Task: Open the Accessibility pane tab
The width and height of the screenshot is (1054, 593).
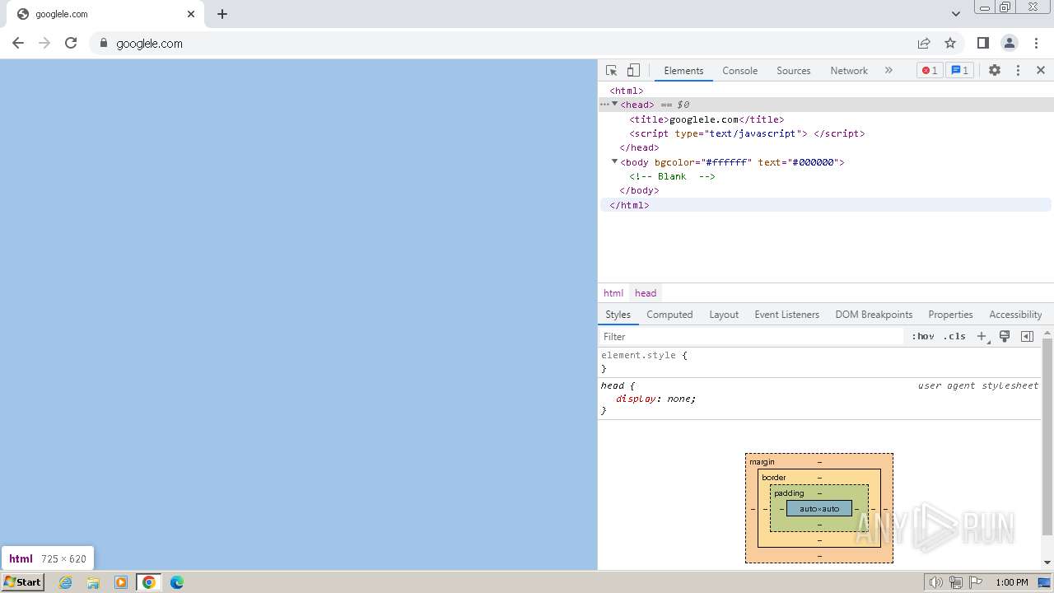Action: pyautogui.click(x=1015, y=315)
